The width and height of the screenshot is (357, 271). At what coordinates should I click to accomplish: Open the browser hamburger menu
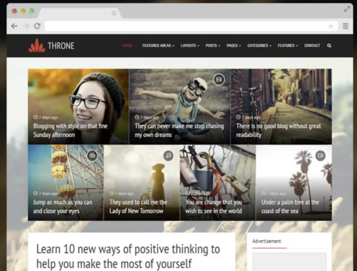click(x=346, y=26)
